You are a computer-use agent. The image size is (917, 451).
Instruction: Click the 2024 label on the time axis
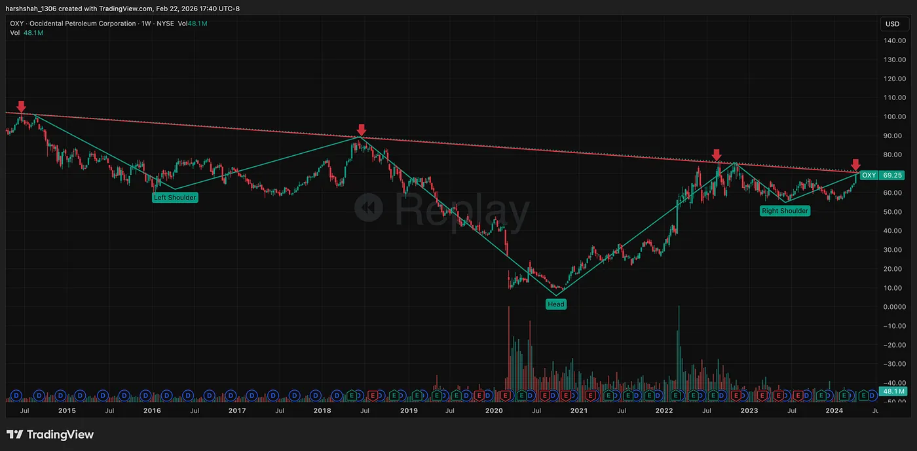click(x=834, y=411)
